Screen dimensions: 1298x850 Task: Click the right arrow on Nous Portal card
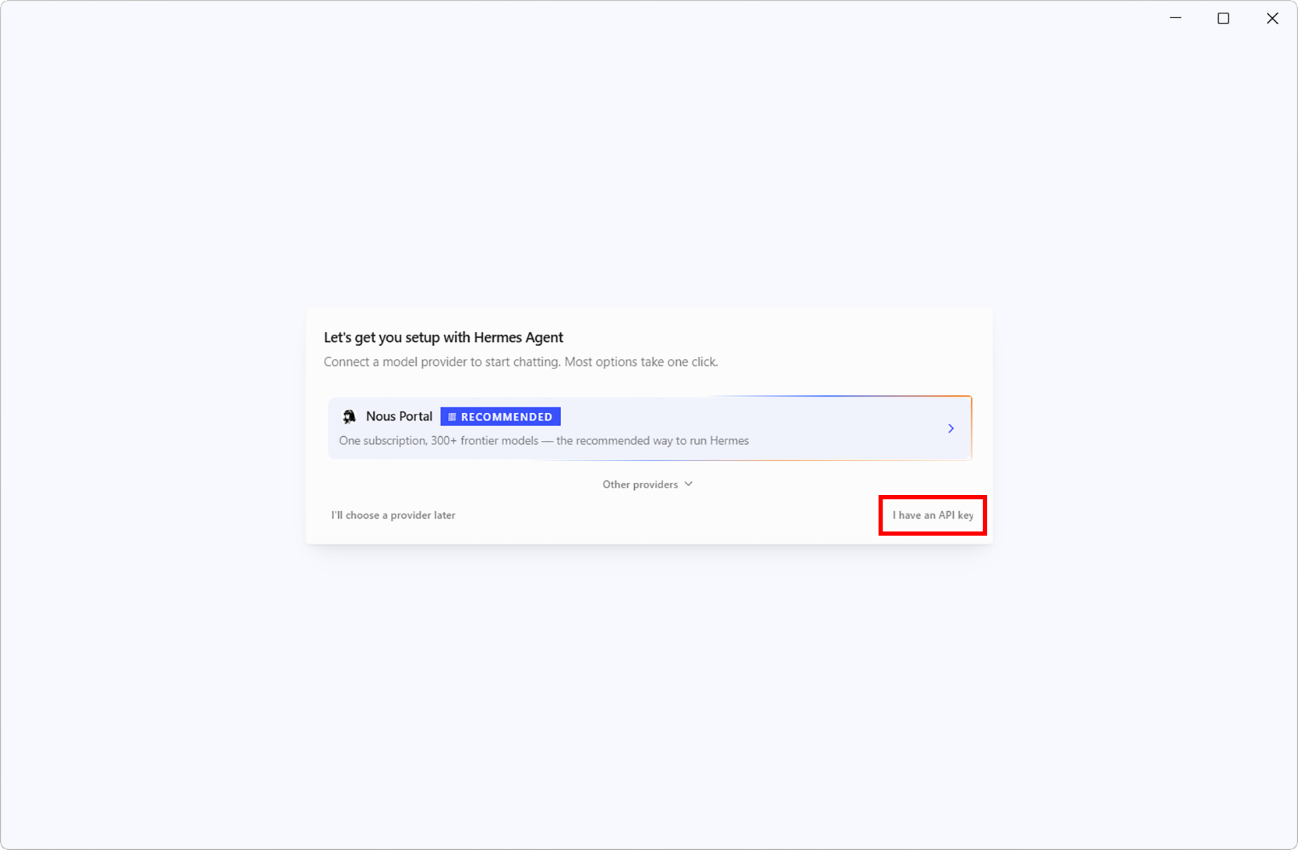[x=951, y=429]
